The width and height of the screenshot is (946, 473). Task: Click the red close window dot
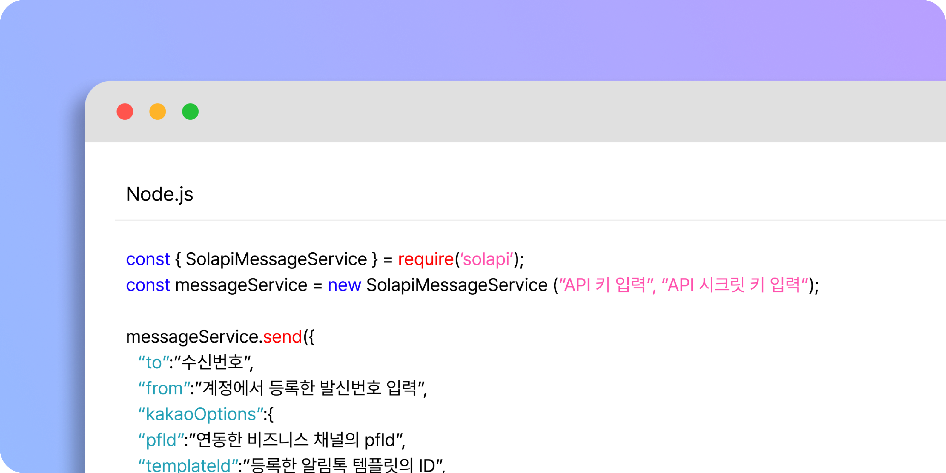[125, 112]
